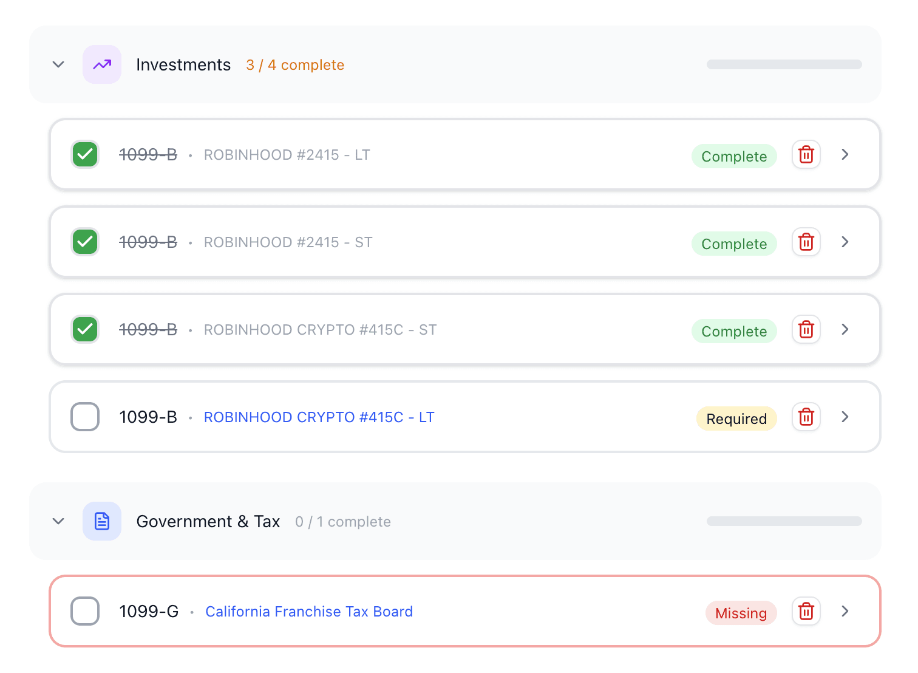This screenshot has width=918, height=673.
Task: Click the Required status badge
Action: tap(736, 418)
